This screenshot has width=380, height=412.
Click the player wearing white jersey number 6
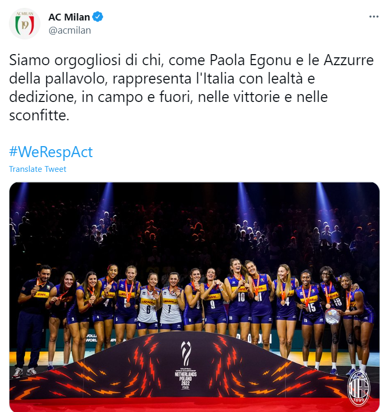[149, 304]
